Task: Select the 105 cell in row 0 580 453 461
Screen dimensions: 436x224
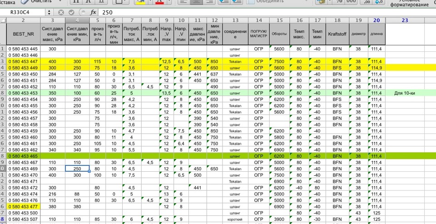Action: click(x=97, y=144)
